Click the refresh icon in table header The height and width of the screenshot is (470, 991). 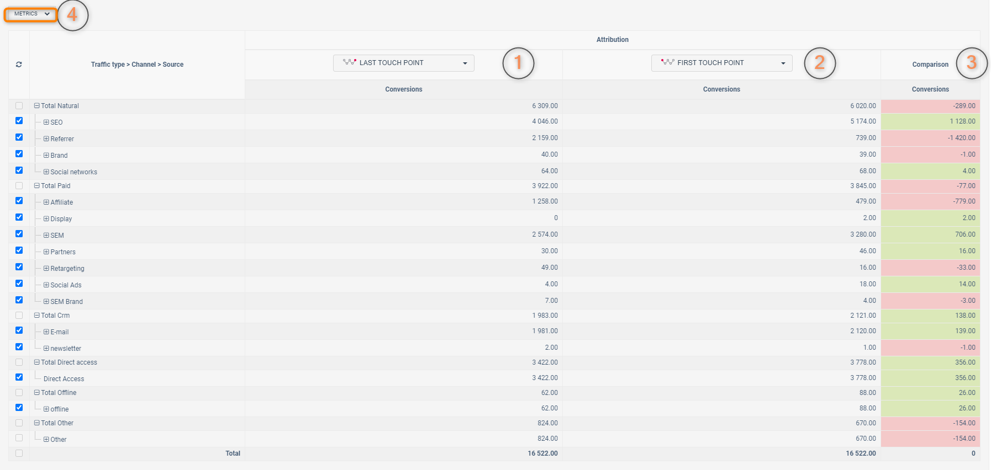[x=19, y=65]
